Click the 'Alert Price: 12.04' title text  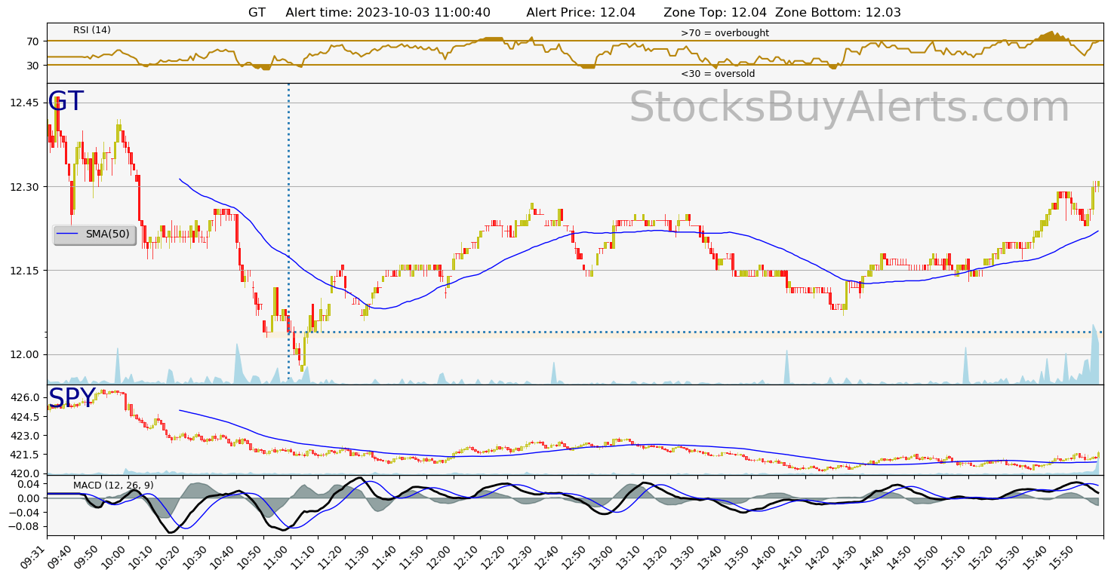click(x=581, y=12)
